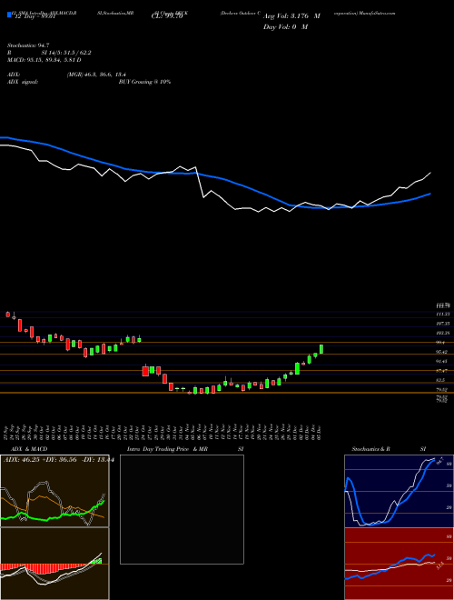Click the 'MACD: 95.15, 89.34, 5.81 D' line
The height and width of the screenshot is (600, 454).
coord(44,60)
